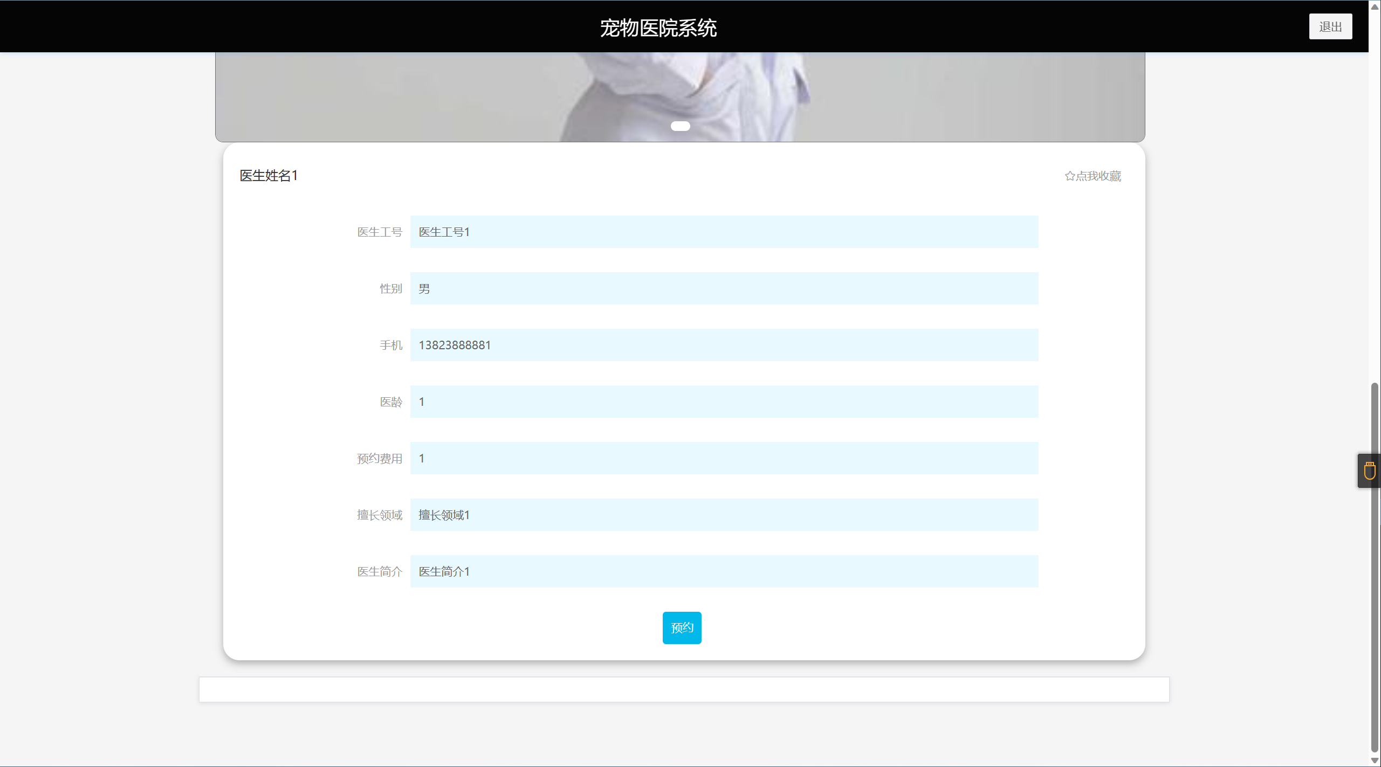Click the 性别 field showing 男
The width and height of the screenshot is (1381, 767).
(x=724, y=288)
